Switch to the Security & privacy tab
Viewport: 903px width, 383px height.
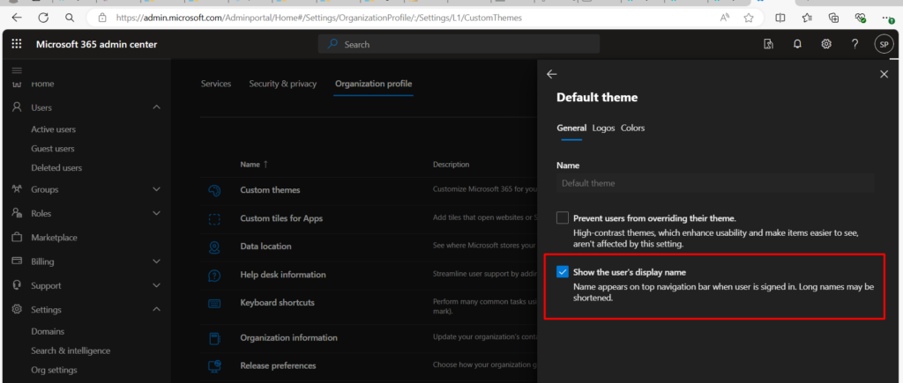click(283, 84)
